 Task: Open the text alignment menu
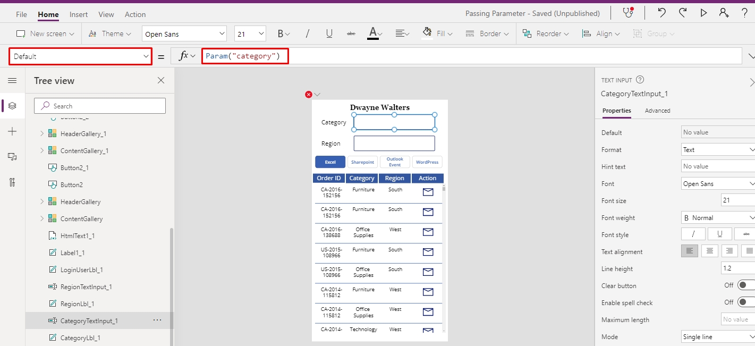point(402,33)
